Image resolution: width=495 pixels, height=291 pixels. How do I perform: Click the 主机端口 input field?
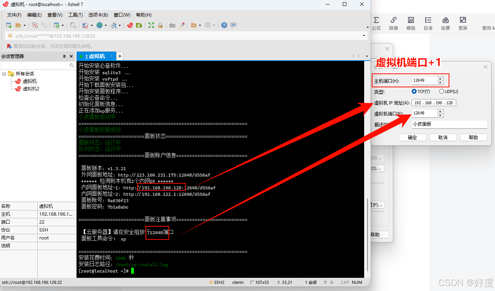pyautogui.click(x=424, y=81)
